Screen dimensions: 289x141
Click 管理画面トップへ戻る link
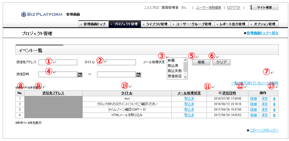pos(262,33)
